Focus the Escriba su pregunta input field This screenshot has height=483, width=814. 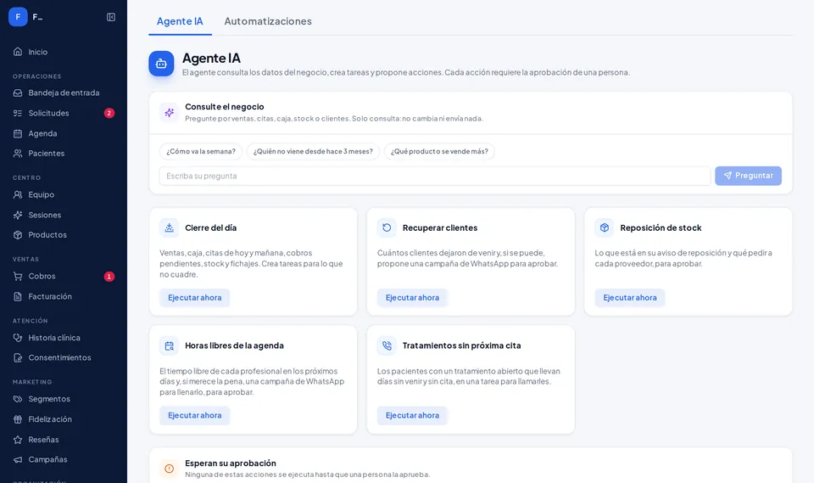[x=435, y=176]
